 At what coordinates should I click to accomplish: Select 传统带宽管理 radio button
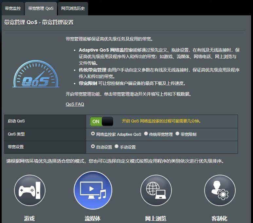point(146,134)
